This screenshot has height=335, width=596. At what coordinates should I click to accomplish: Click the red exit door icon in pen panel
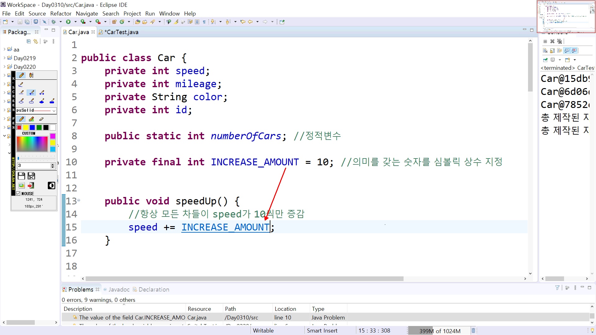point(31,185)
